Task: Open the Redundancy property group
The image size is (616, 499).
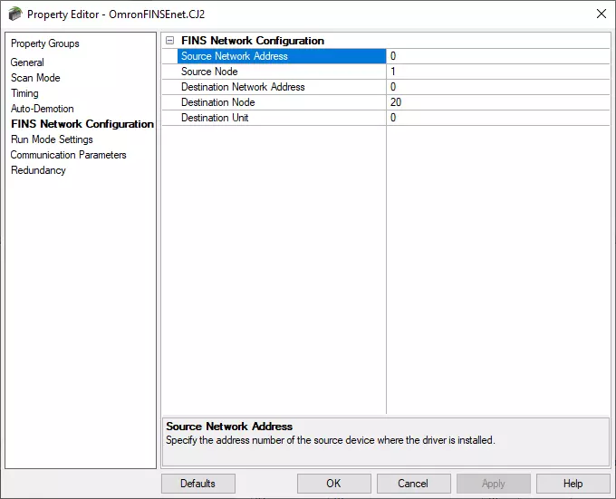Action: click(x=38, y=170)
